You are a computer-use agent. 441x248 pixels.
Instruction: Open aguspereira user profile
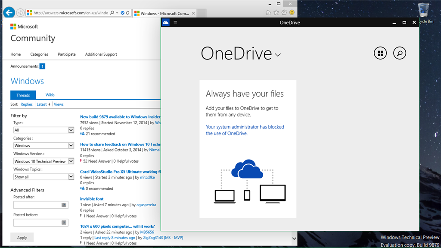click(146, 204)
